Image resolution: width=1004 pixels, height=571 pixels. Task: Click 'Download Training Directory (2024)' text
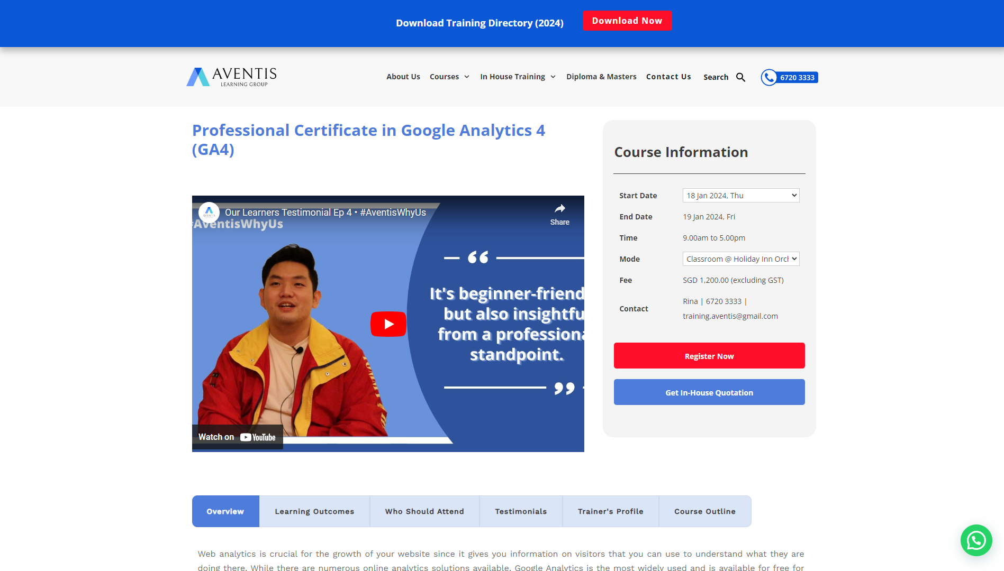click(480, 23)
